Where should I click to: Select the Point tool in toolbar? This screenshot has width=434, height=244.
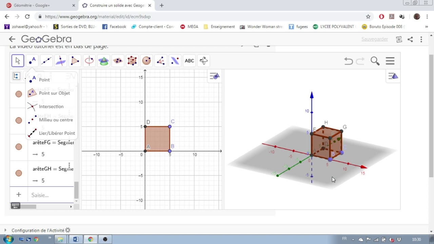[x=32, y=61]
